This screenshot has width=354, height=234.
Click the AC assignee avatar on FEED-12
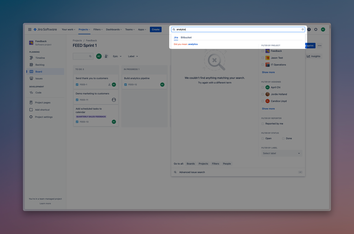[162, 85]
